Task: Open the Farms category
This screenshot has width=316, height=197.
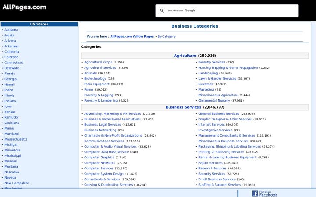Action: [x=89, y=89]
